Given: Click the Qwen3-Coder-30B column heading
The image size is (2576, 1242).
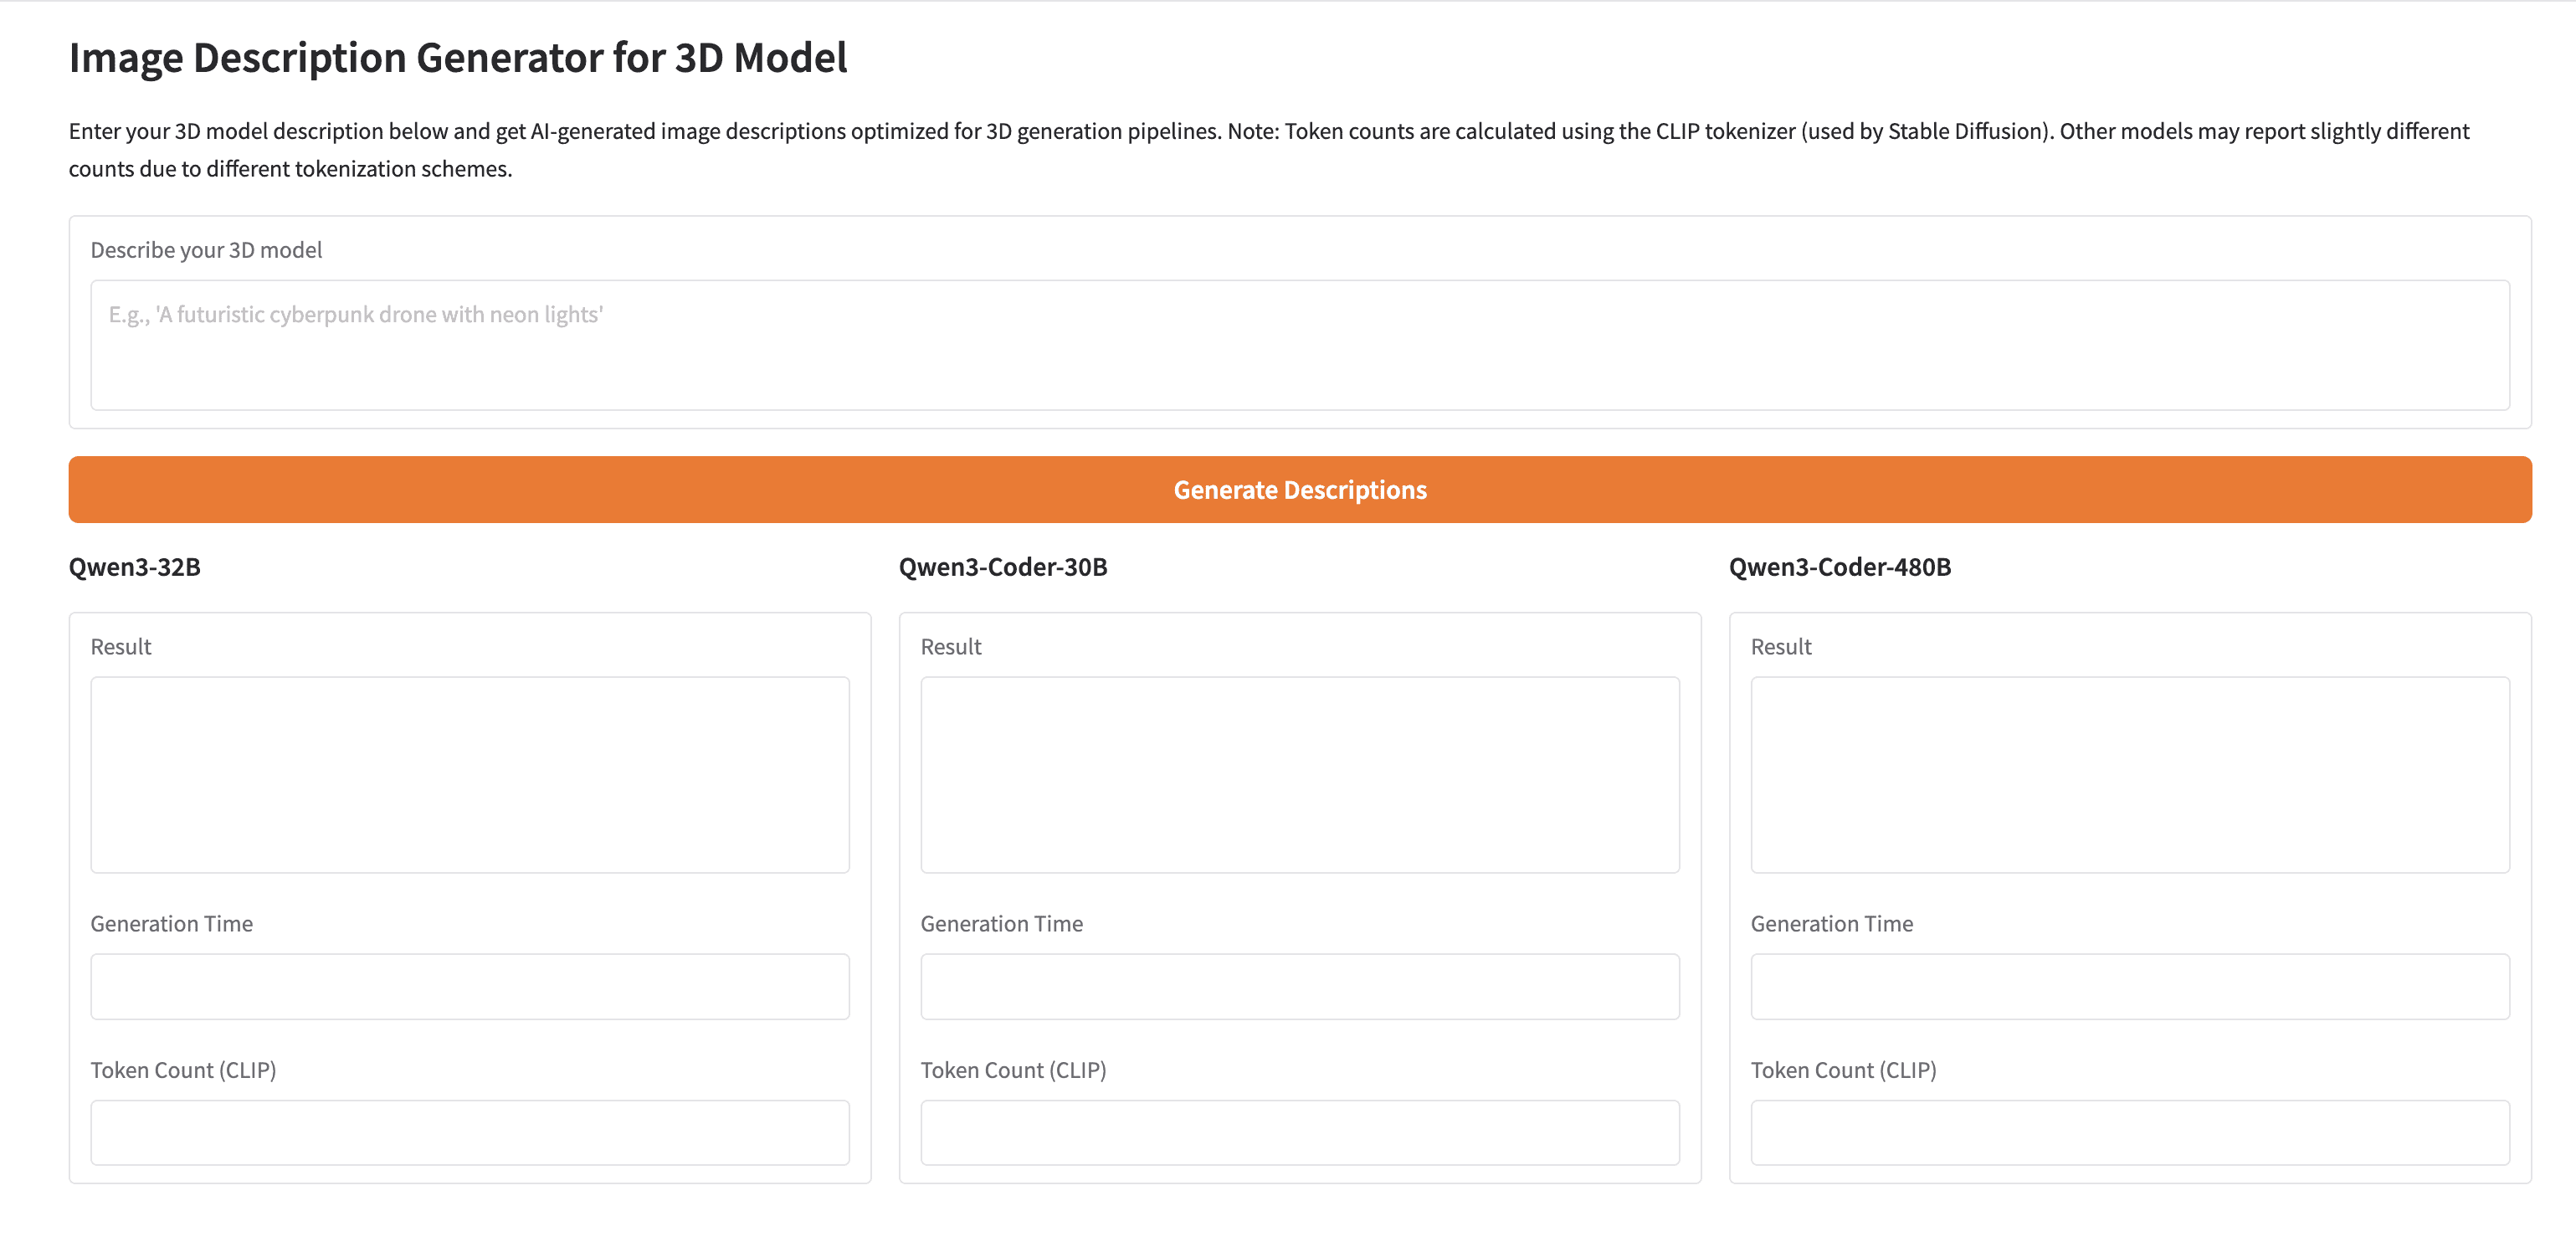Looking at the screenshot, I should tap(1003, 567).
